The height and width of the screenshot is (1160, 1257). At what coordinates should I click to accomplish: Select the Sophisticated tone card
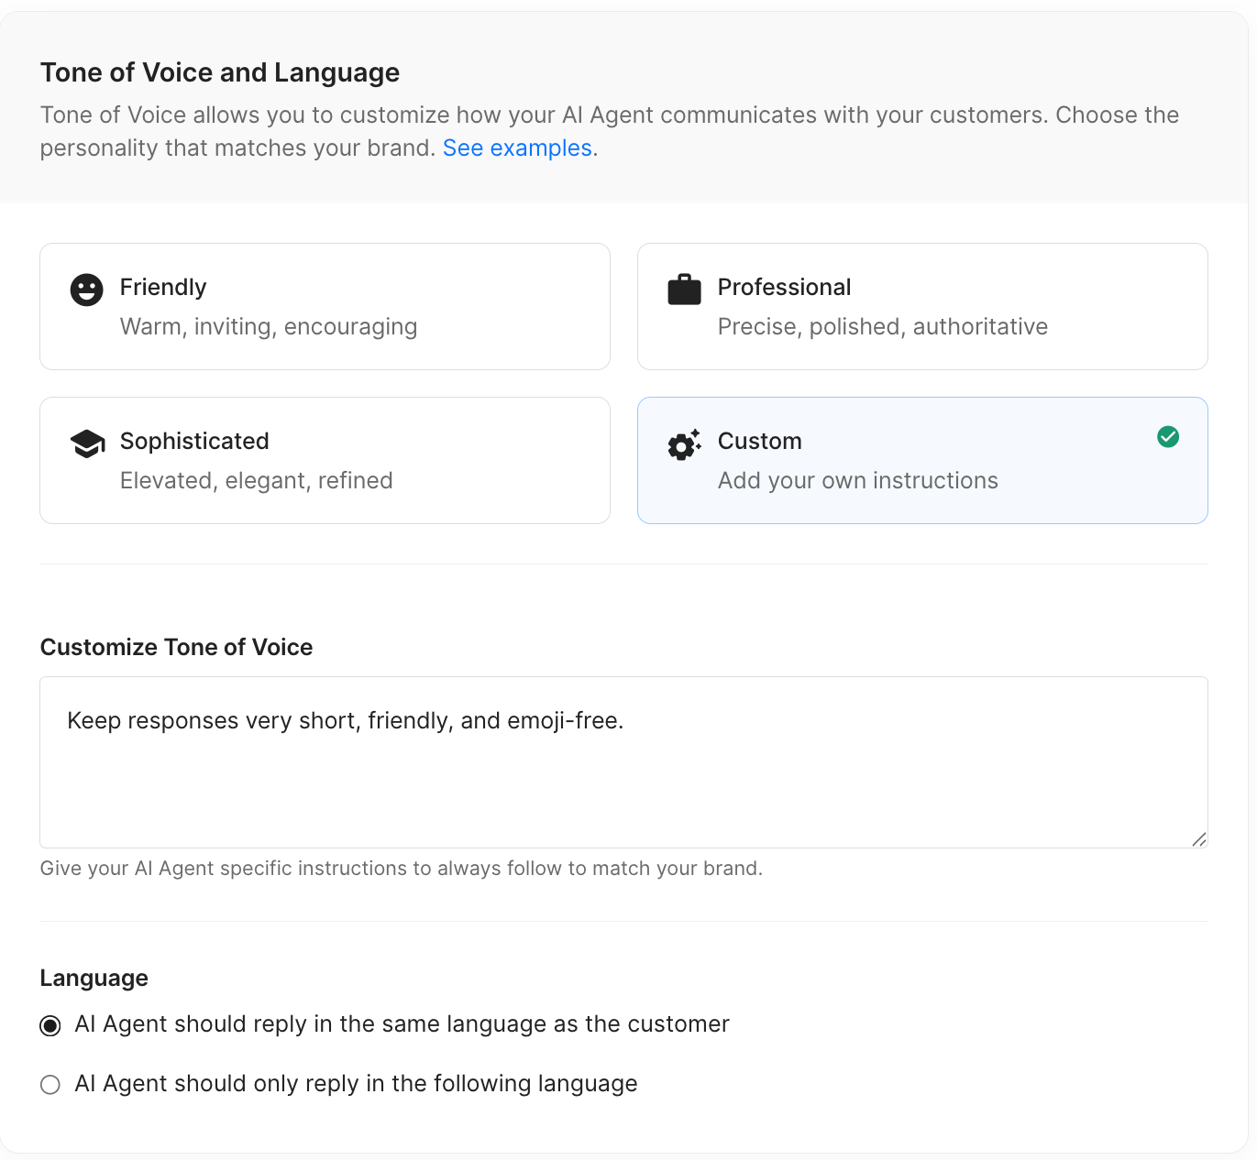[325, 460]
